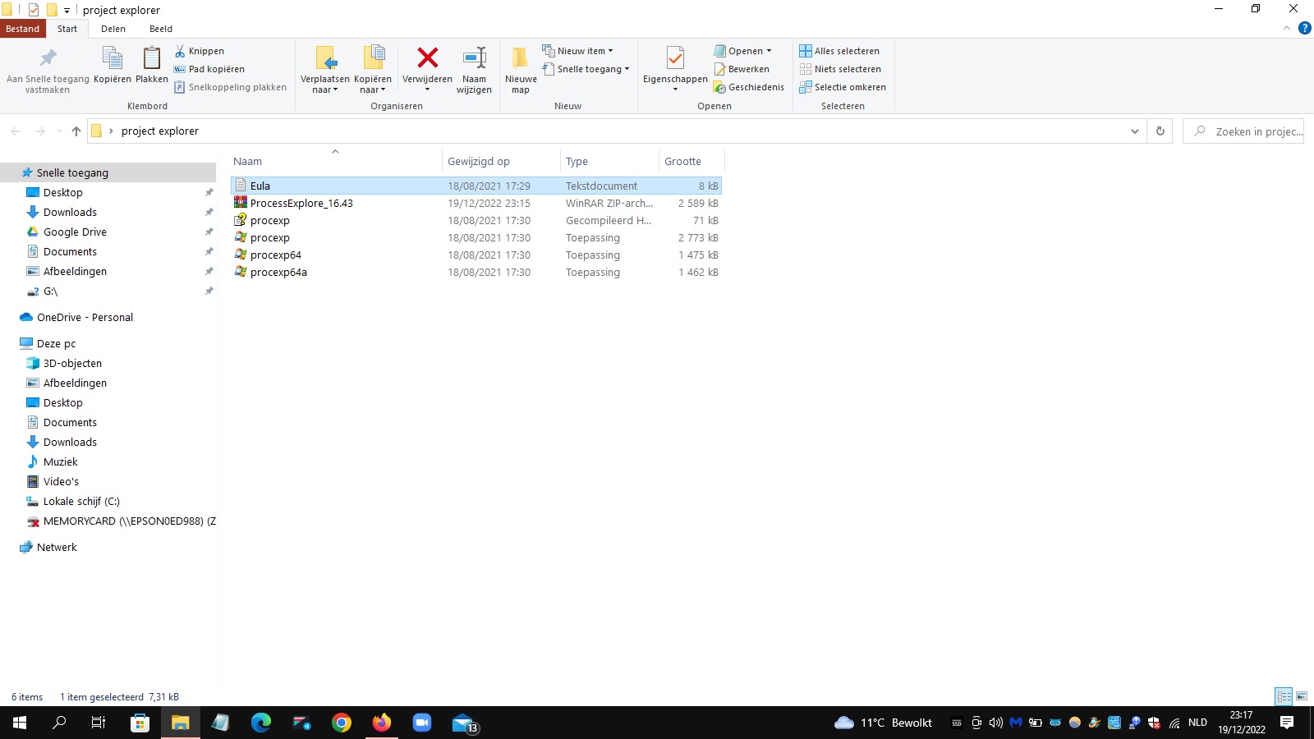Click Pin to Quick access (Aan Snelle toegang vastmaken)
Viewport: 1314px width, 739px height.
48,70
